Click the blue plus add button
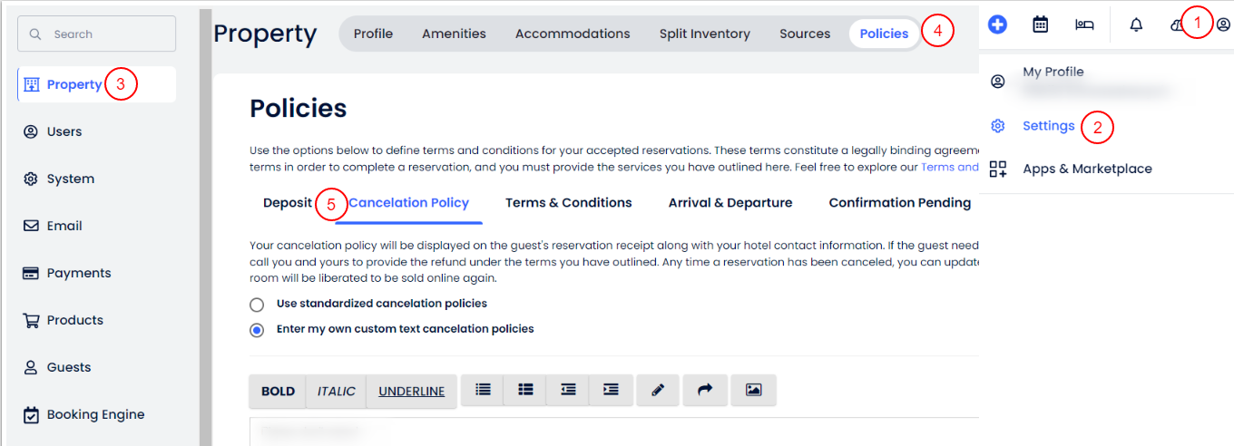Viewport: 1234px width, 446px height. (997, 24)
